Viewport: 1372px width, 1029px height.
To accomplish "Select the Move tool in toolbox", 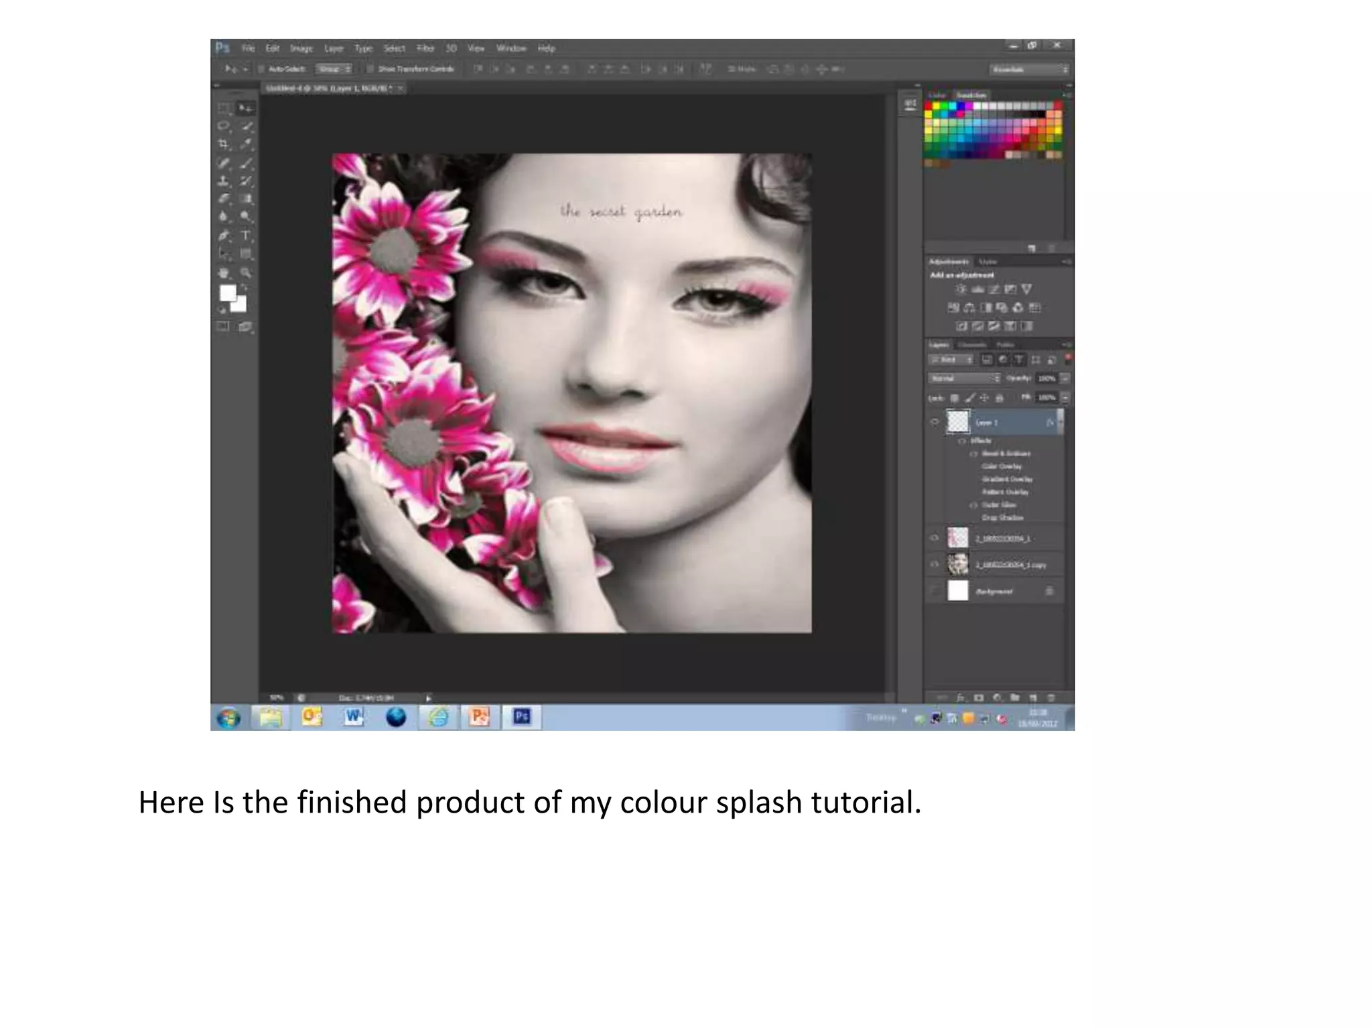I will click(246, 109).
